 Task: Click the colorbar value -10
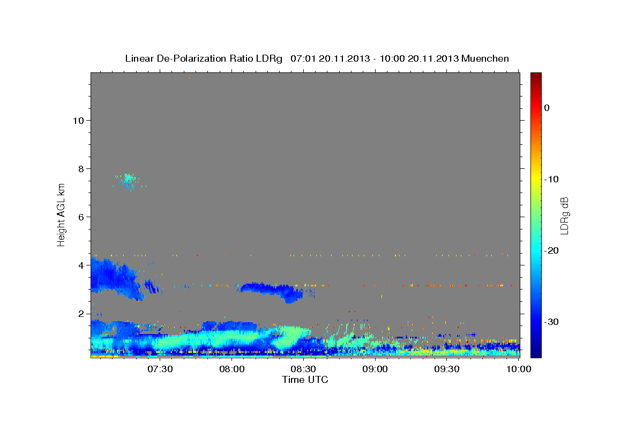coord(552,179)
